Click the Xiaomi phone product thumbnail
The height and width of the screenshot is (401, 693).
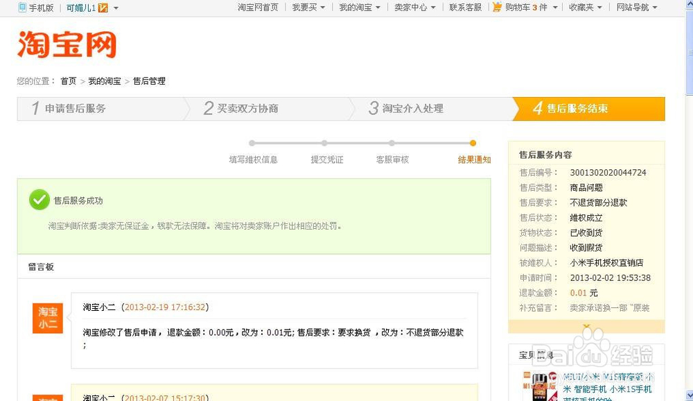pos(541,385)
